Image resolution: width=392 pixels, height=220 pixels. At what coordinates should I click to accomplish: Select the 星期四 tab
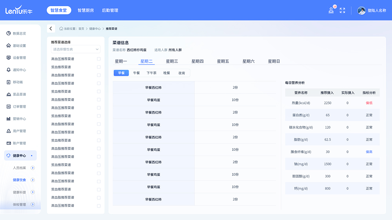coord(198,61)
